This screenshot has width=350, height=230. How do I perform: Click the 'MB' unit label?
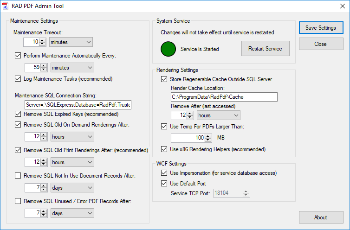coord(221,138)
